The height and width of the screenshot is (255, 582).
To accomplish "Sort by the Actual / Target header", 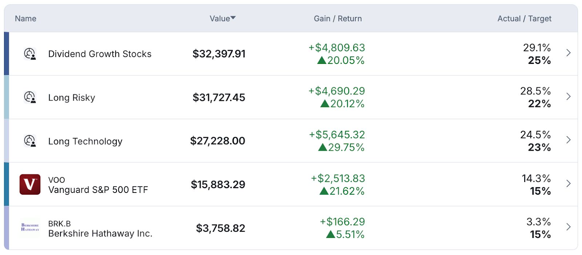I will click(524, 19).
